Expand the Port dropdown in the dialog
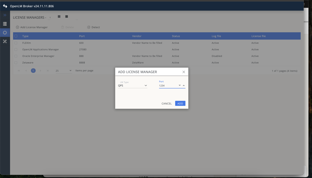Image resolution: width=312 pixels, height=178 pixels. (180, 85)
